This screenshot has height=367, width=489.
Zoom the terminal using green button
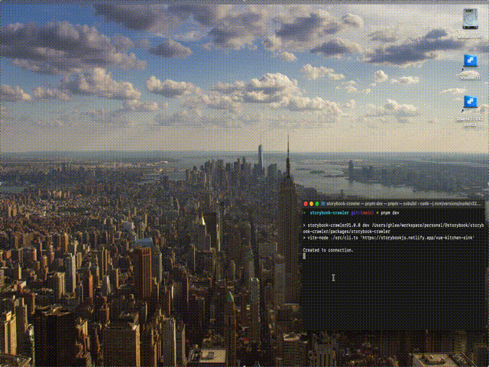pos(316,204)
